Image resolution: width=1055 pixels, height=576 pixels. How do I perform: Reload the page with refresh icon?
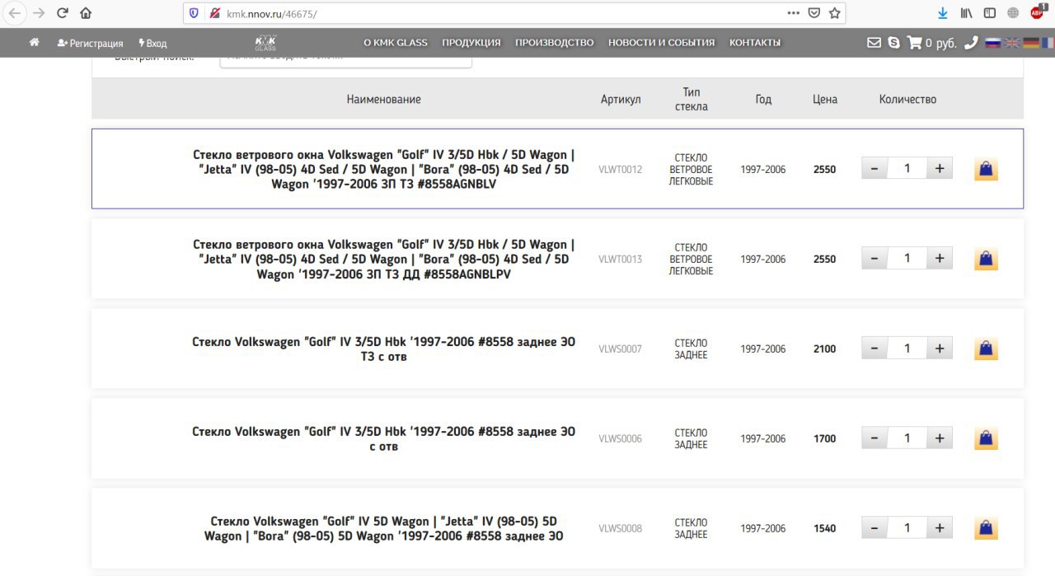pos(63,13)
